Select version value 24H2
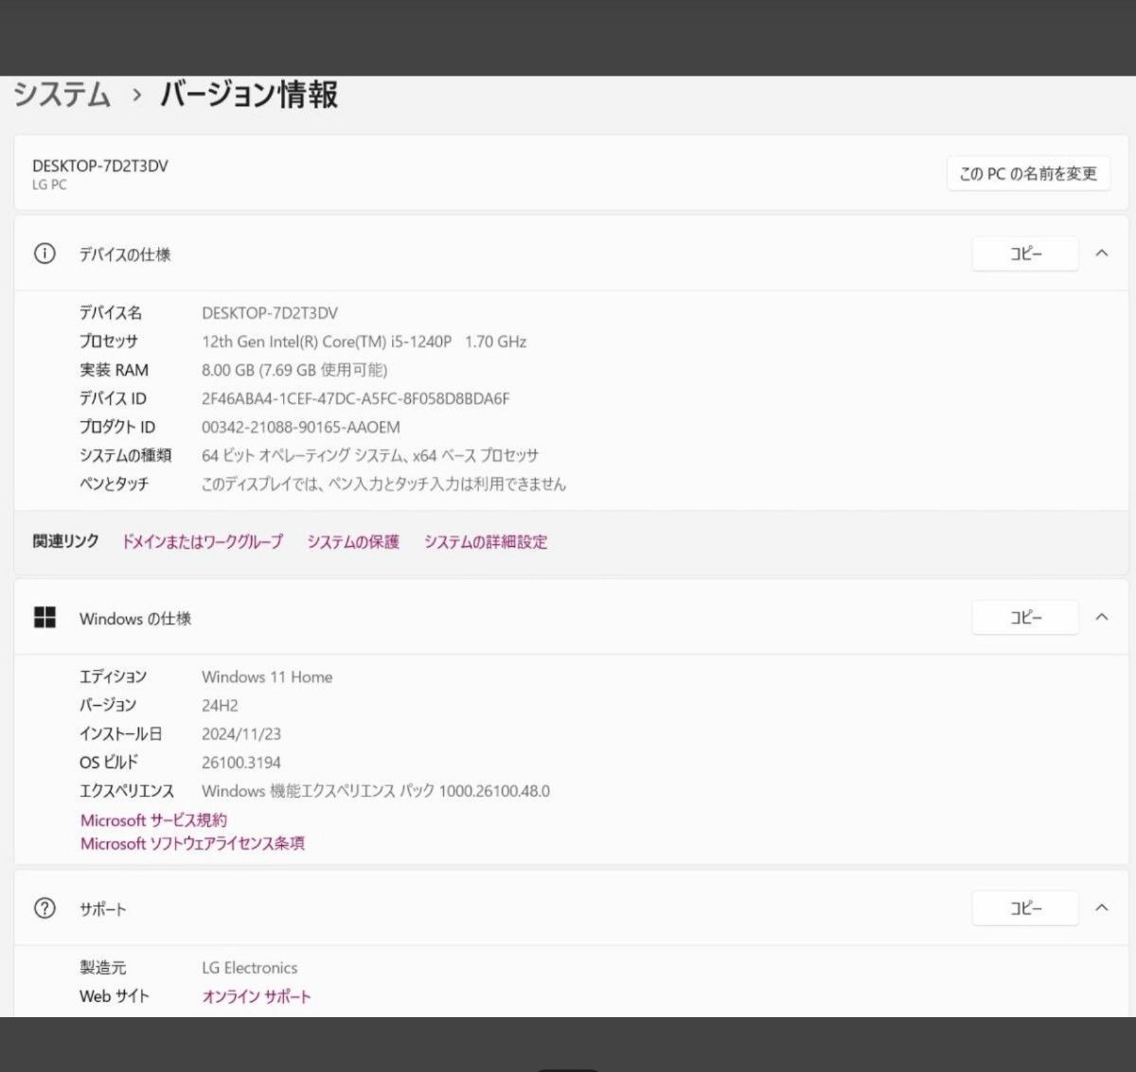Viewport: 1136px width, 1072px height. click(220, 706)
